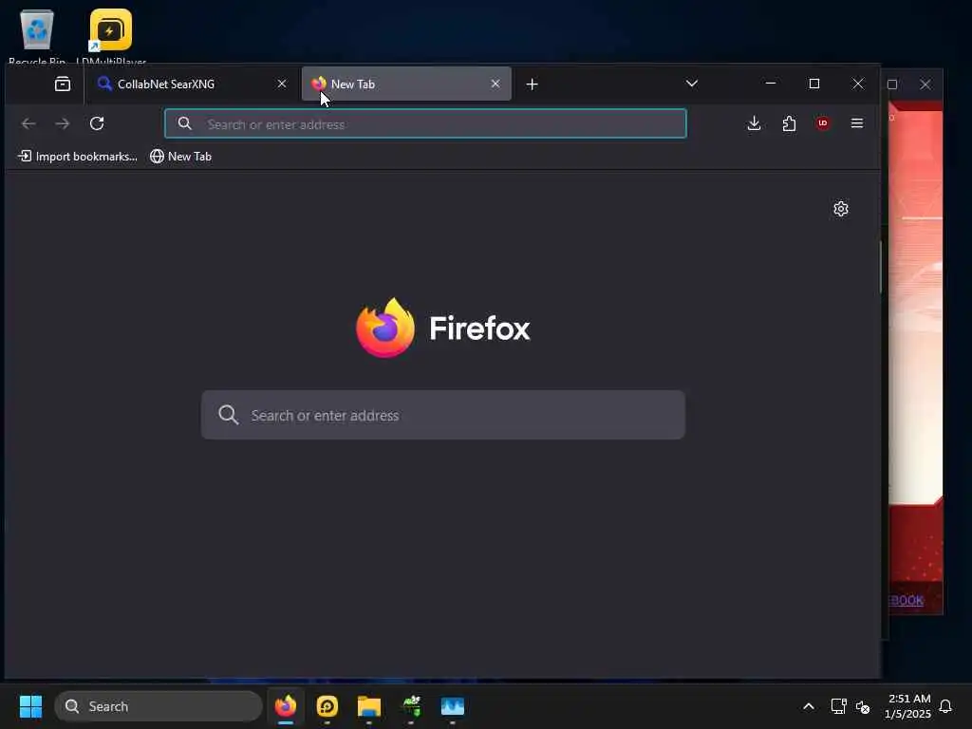
Task: Go back to the previous page
Action: click(28, 123)
